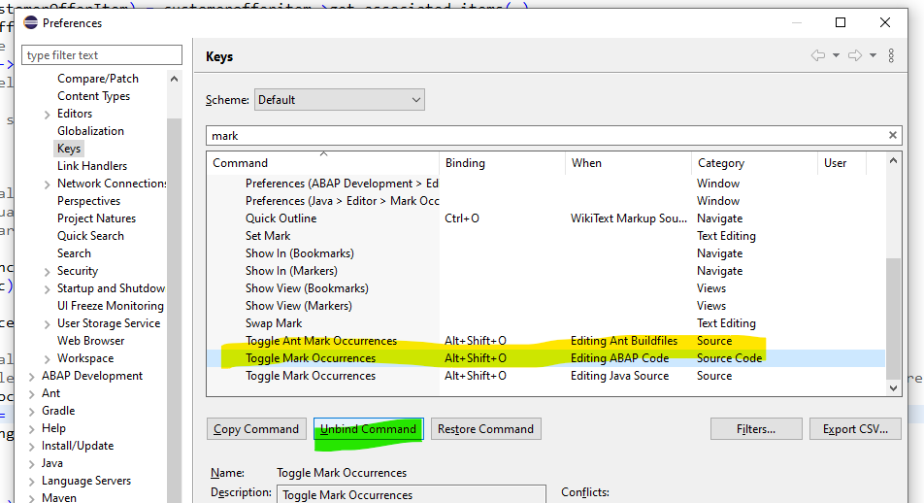Select Toggle Mark Occurrences for Editing ABAP Code

pos(545,358)
